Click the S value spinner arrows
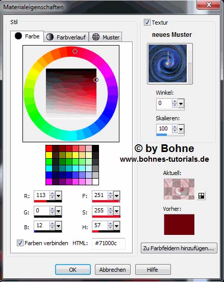This screenshot has width=224, height=282. 111,210
